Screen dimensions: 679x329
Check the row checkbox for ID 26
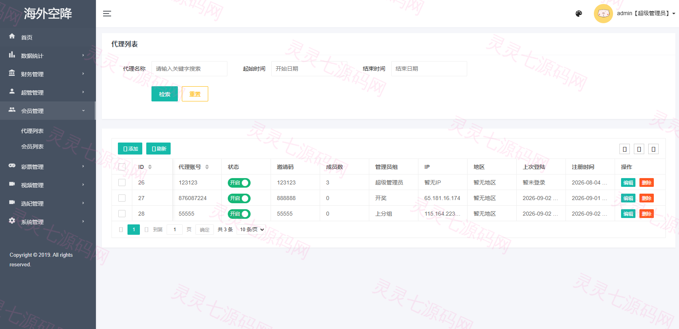(x=122, y=182)
